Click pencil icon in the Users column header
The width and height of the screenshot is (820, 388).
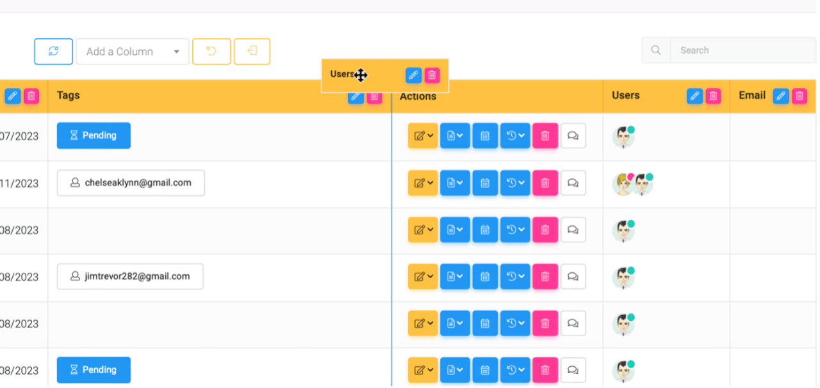(x=694, y=96)
